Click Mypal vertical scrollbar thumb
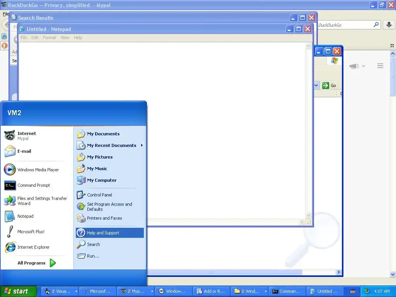The width and height of the screenshot is (396, 297). [393, 77]
